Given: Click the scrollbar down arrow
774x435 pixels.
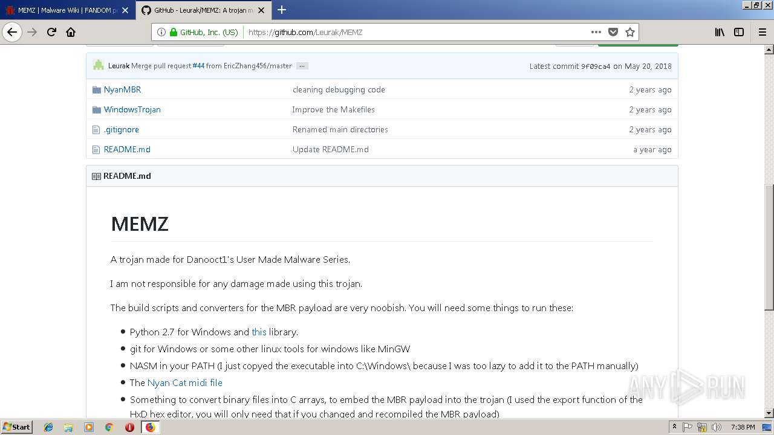Looking at the screenshot, I should (769, 413).
